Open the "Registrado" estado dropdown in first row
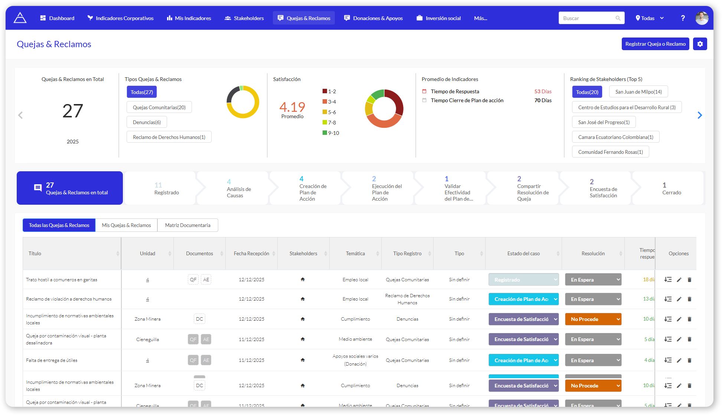This screenshot has height=415, width=722. click(x=523, y=279)
